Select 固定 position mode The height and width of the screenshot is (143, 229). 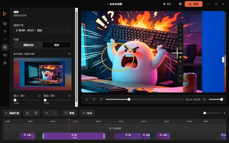point(57,45)
